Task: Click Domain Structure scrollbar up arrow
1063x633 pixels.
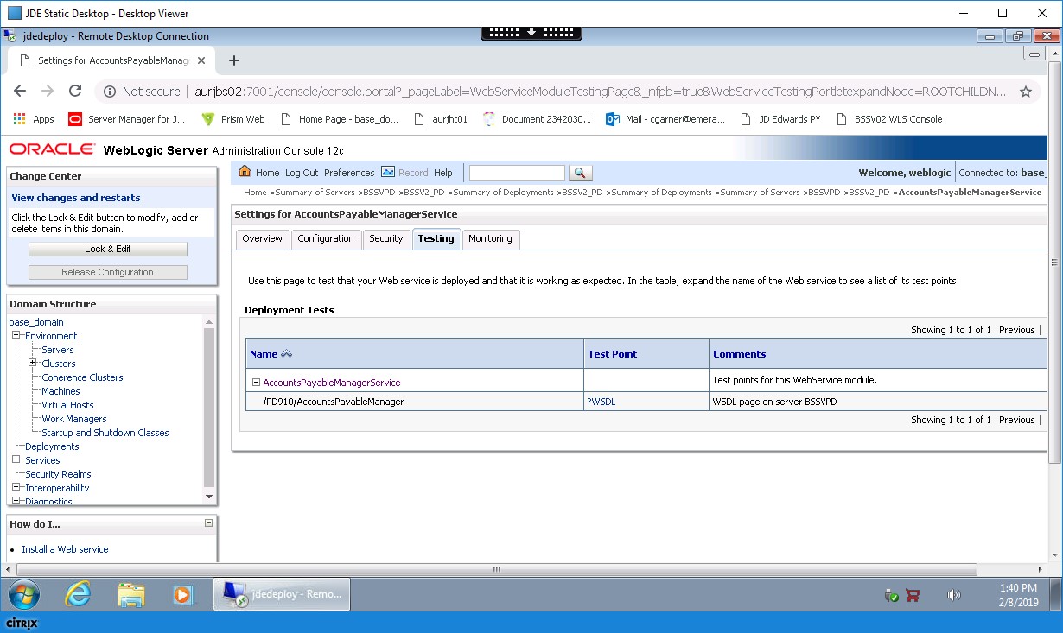Action: point(208,323)
